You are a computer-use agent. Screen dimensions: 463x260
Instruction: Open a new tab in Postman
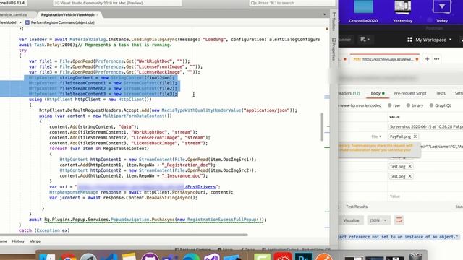(x=427, y=59)
